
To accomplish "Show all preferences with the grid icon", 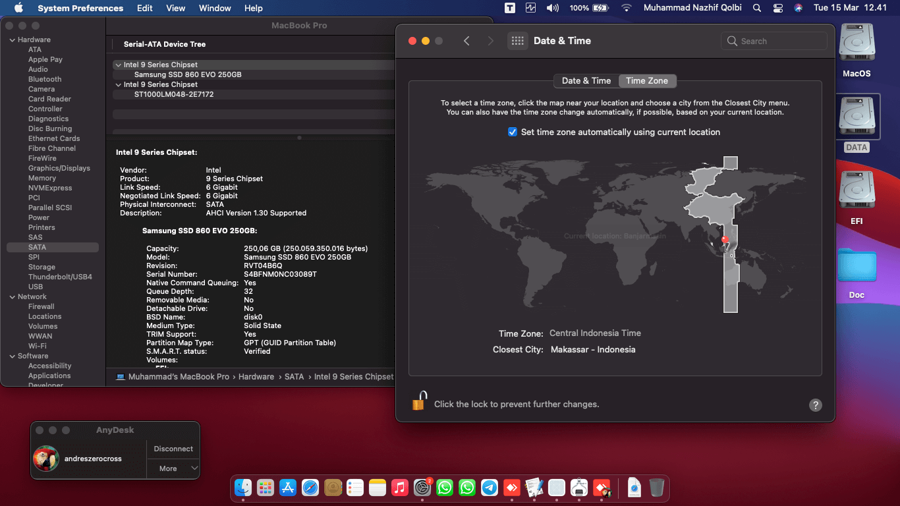I will 518,41.
